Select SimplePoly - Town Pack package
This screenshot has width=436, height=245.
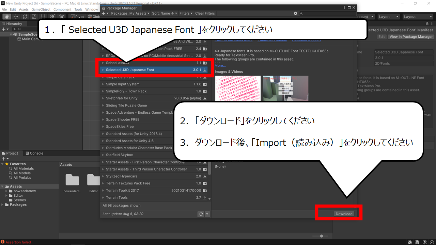[x=154, y=91]
